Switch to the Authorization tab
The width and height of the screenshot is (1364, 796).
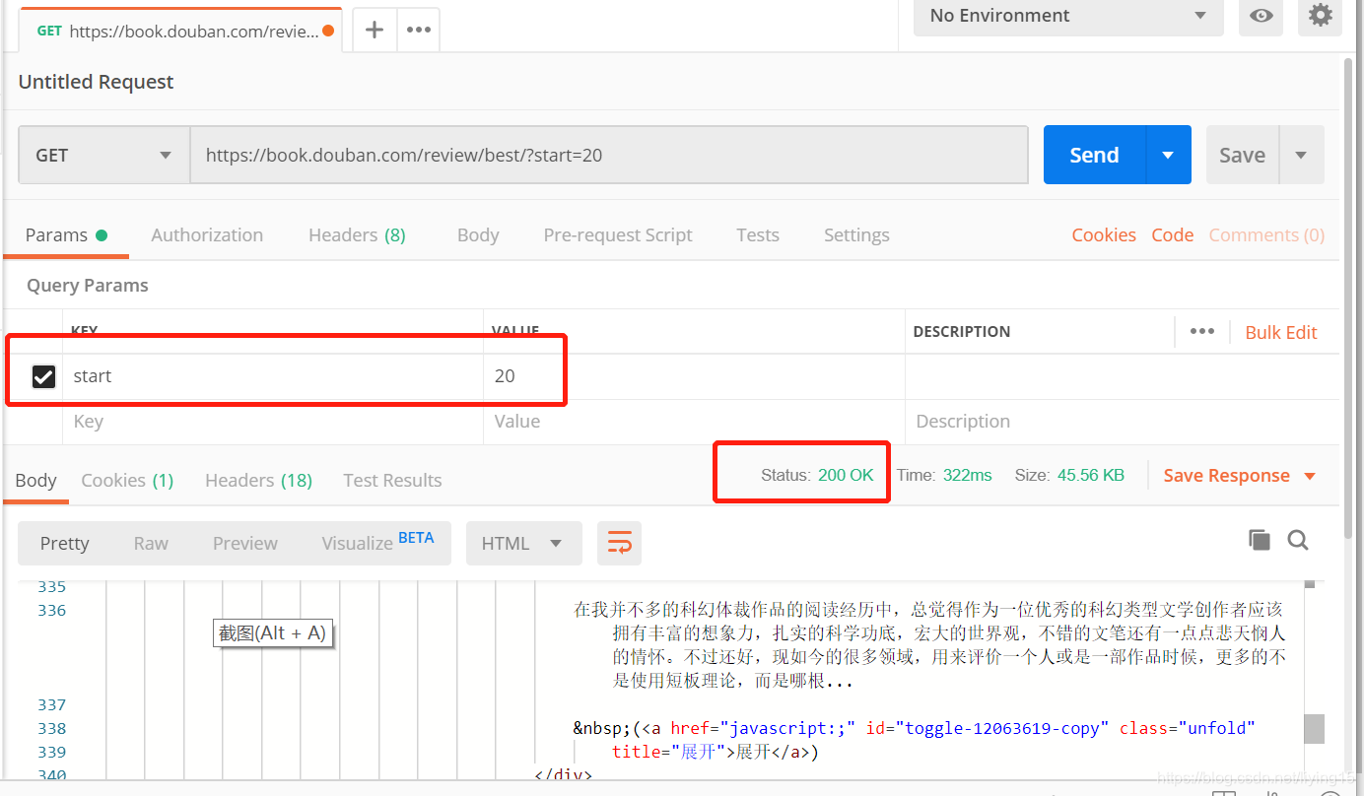pos(207,234)
